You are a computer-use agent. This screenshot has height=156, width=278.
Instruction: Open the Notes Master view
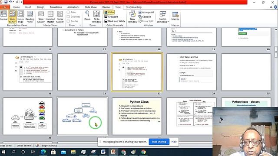click(60, 16)
